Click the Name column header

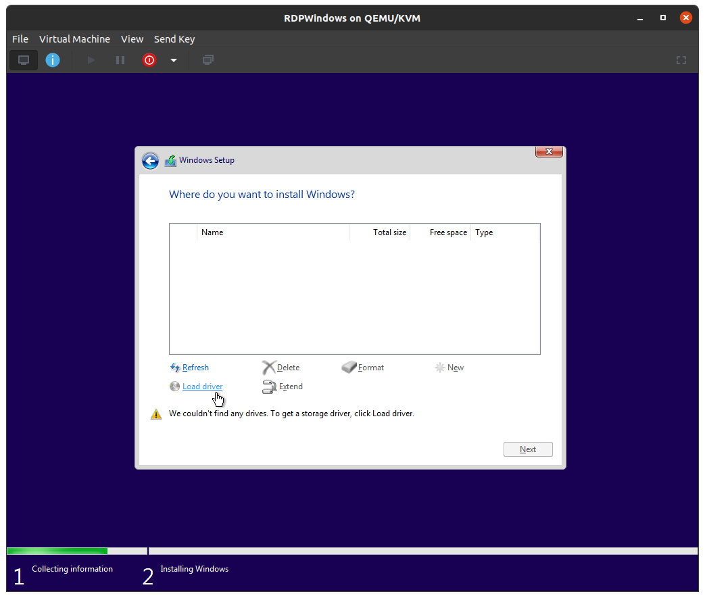(x=272, y=232)
